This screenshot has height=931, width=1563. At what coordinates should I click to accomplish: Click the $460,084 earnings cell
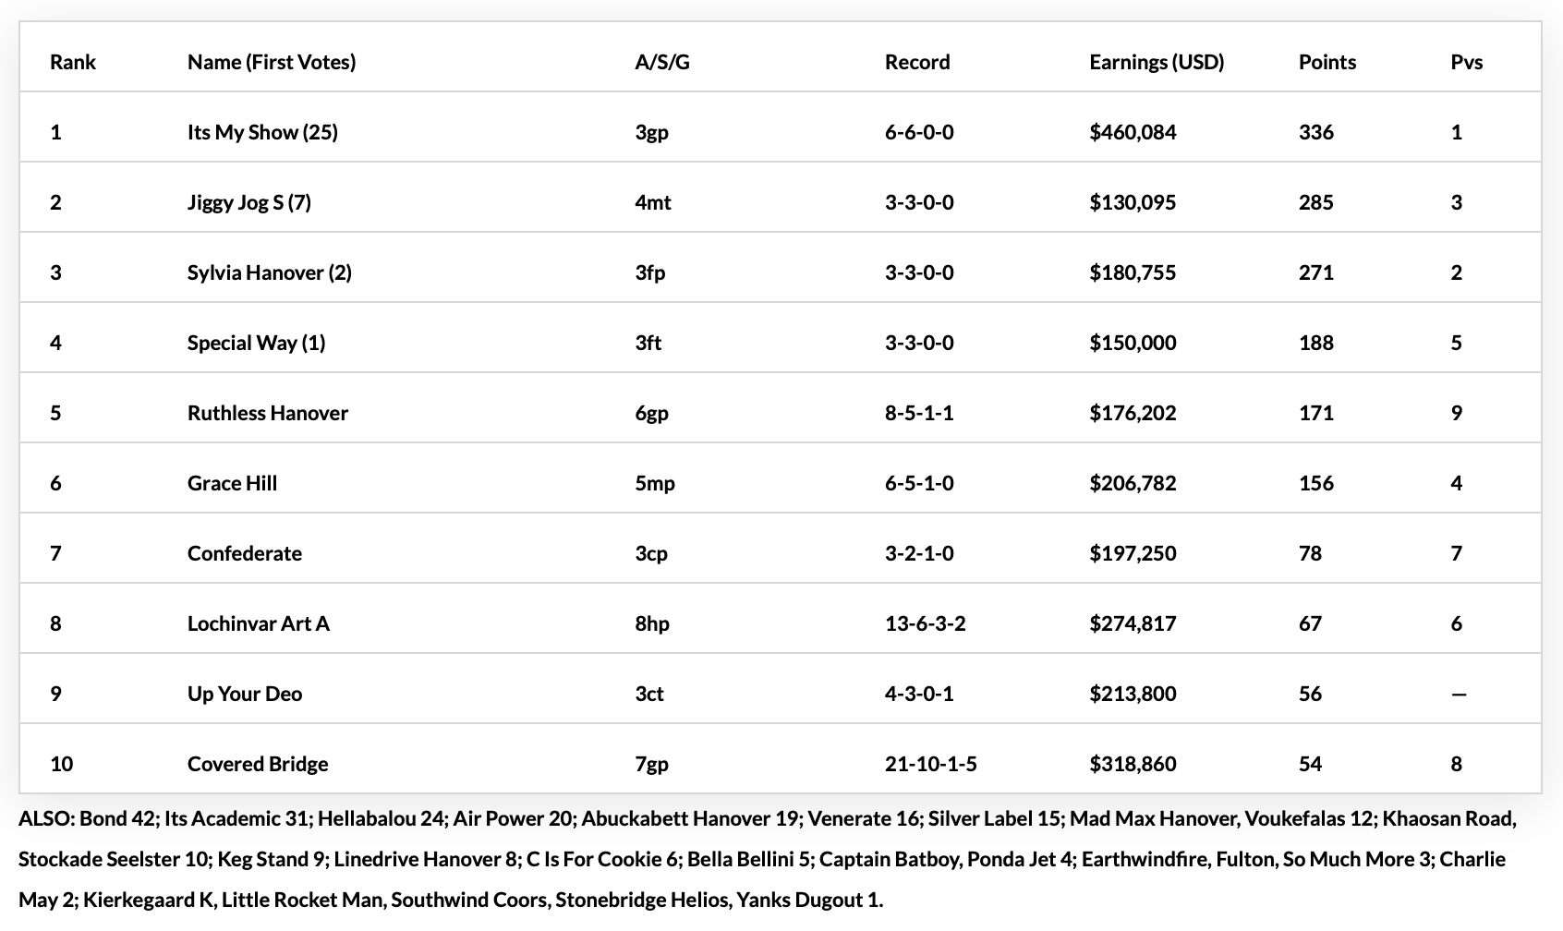point(1133,132)
